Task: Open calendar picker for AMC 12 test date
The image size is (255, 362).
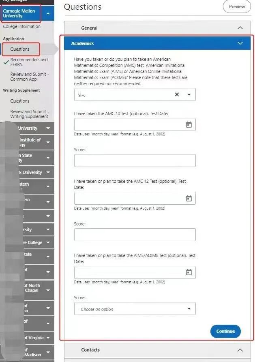Action: pyautogui.click(x=189, y=198)
